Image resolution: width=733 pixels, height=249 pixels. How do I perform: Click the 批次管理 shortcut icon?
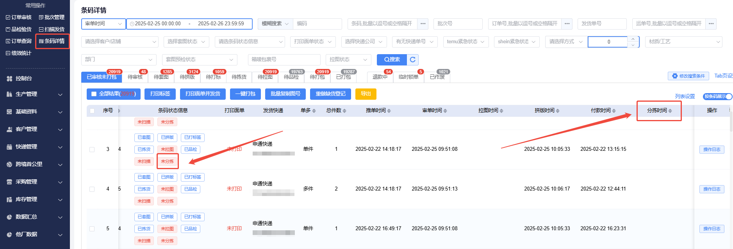41,18
